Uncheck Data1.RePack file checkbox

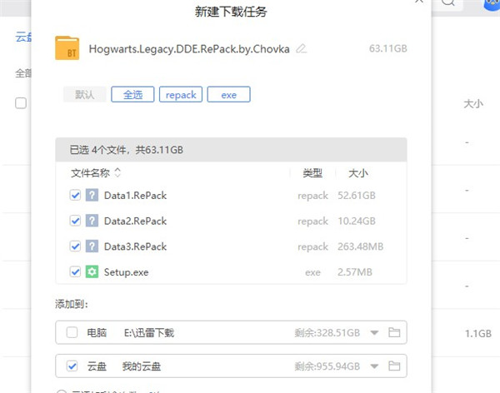(75, 195)
